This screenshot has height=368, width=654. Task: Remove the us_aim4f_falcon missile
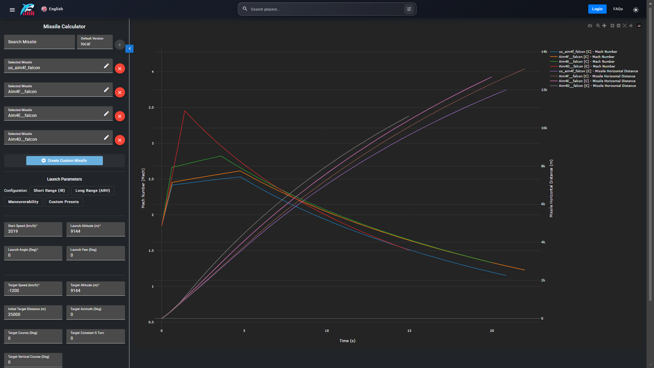point(120,68)
